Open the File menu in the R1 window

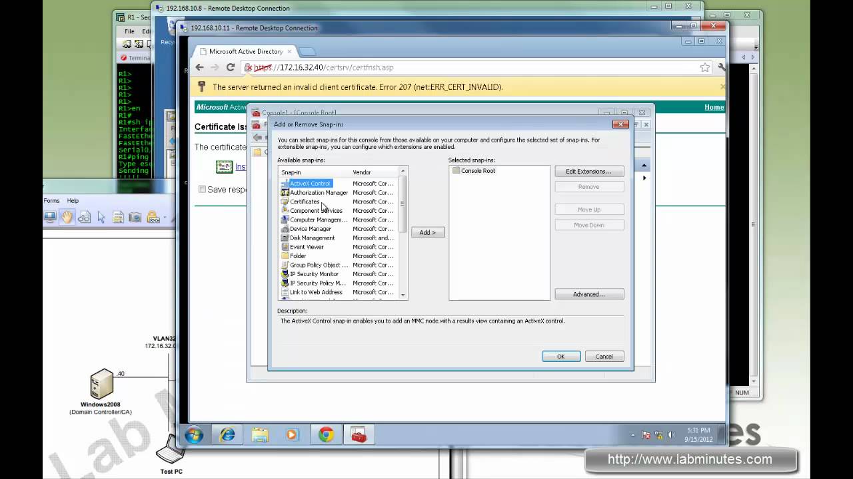pos(129,31)
